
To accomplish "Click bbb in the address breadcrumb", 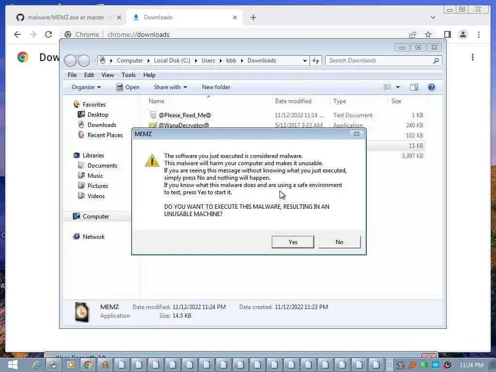I will [x=231, y=61].
